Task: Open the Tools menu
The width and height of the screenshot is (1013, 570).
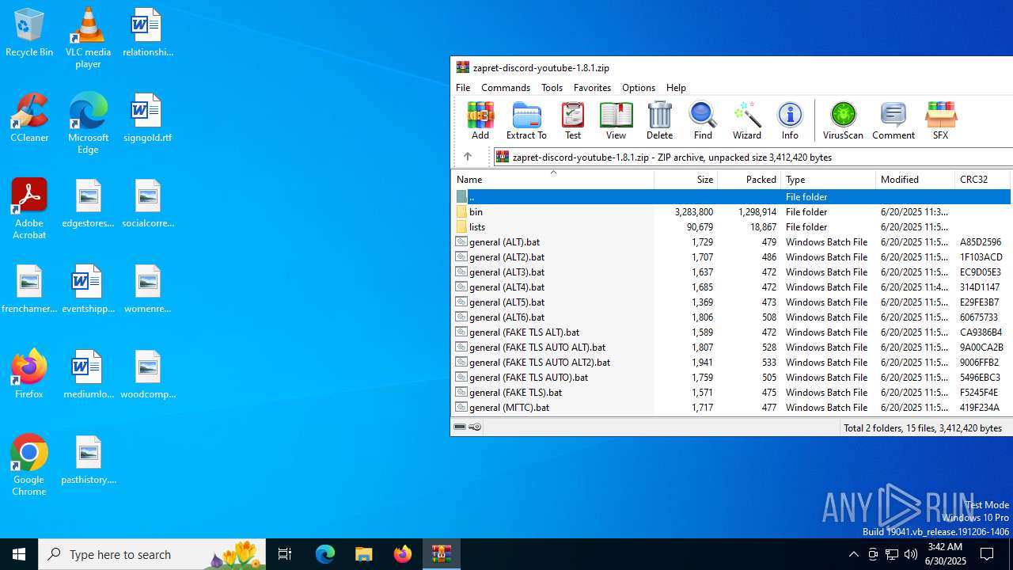Action: [x=552, y=88]
